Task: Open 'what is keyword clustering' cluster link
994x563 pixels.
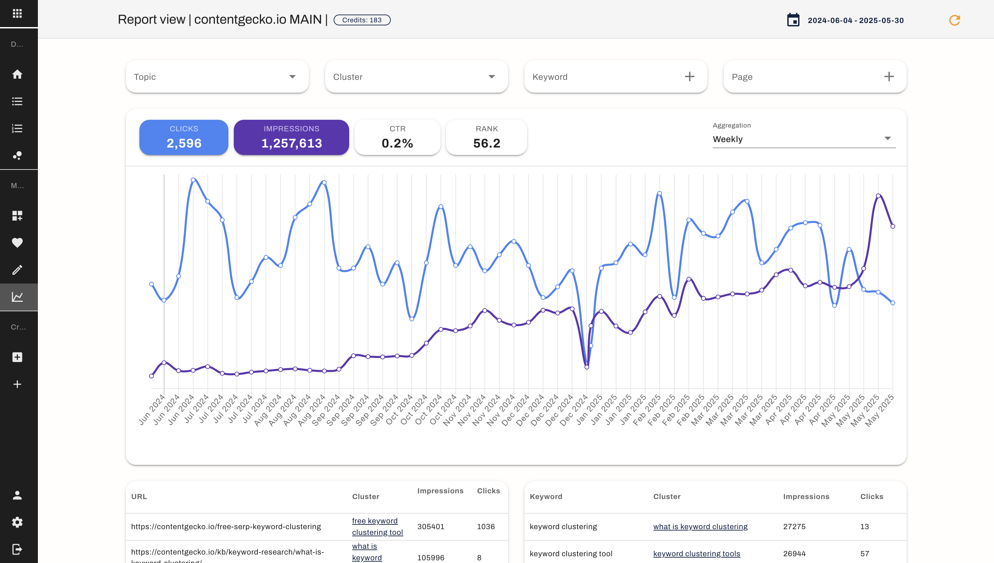Action: point(700,526)
